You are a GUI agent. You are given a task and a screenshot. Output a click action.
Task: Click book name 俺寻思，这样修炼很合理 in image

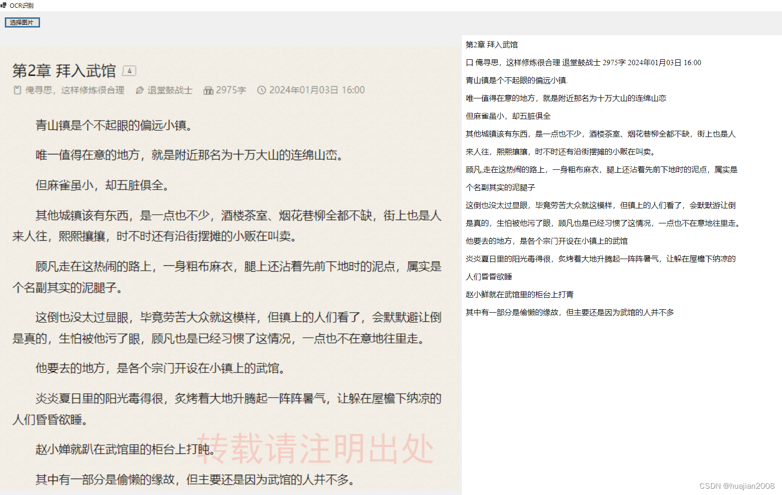click(75, 90)
